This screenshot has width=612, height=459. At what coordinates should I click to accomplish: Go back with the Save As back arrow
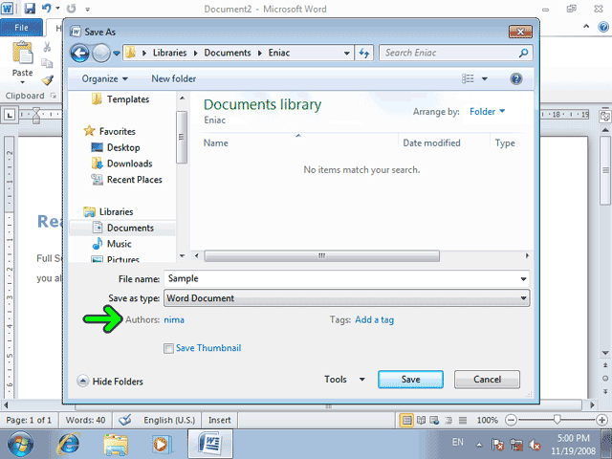[x=80, y=53]
